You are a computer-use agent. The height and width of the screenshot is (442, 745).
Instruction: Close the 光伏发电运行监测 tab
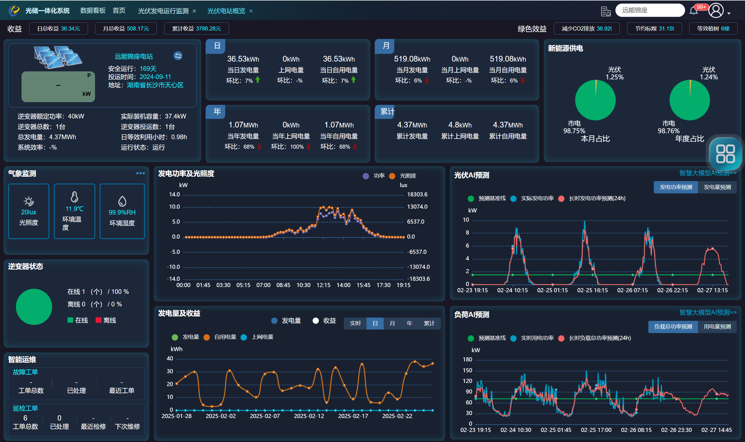pos(194,11)
